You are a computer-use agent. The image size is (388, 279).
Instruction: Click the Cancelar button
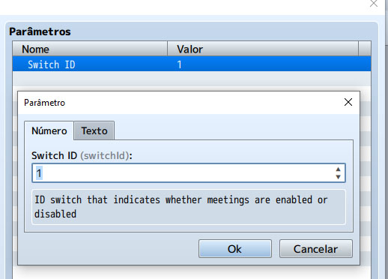(316, 249)
